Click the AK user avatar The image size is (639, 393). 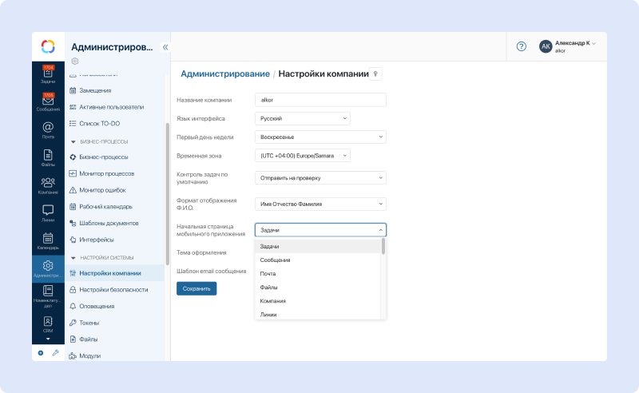546,46
